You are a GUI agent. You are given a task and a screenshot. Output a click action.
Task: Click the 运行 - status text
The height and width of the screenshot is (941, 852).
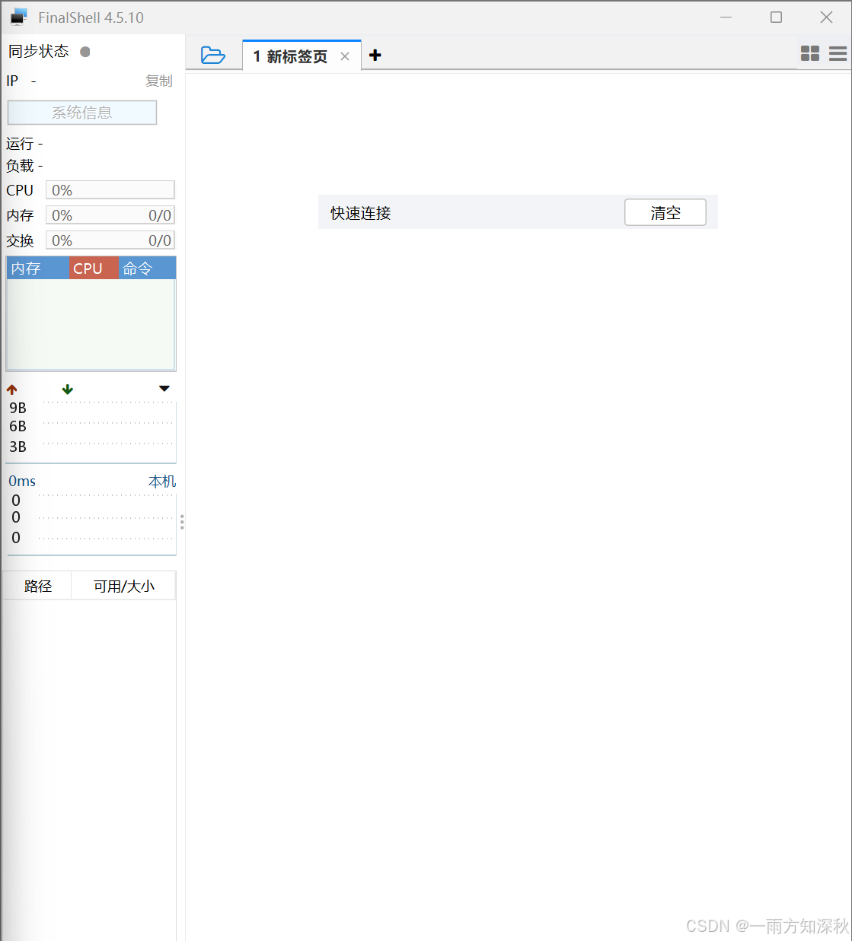point(24,144)
